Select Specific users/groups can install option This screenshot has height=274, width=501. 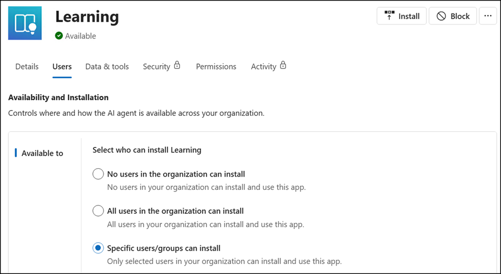[98, 248]
